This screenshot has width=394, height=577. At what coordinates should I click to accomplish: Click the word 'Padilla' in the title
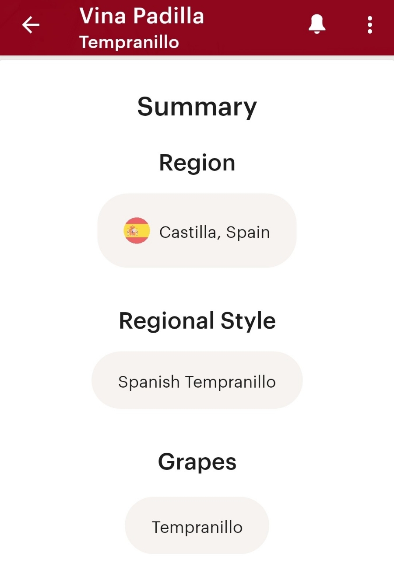[169, 16]
